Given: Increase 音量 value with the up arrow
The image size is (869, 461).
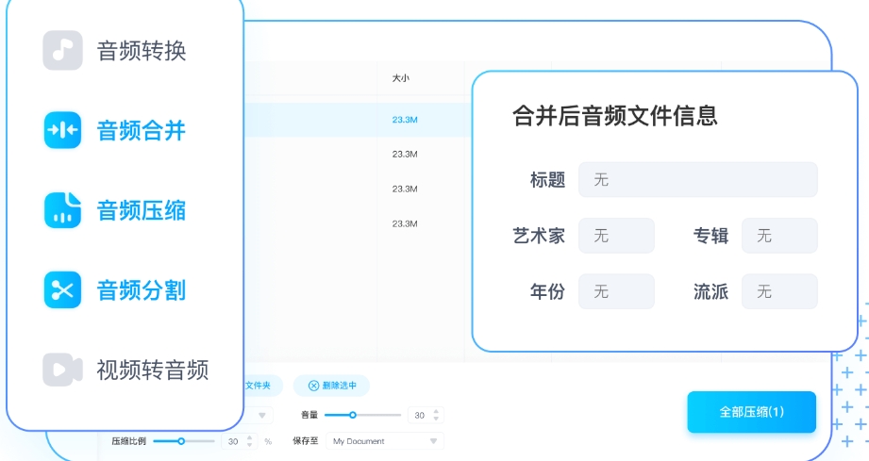Looking at the screenshot, I should 436,412.
